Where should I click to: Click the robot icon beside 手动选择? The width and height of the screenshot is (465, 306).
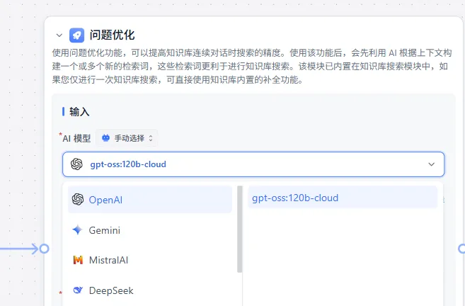[106, 138]
